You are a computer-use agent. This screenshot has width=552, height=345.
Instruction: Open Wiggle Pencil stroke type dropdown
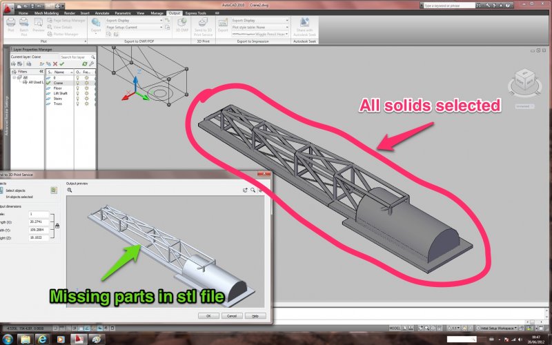tap(260, 34)
